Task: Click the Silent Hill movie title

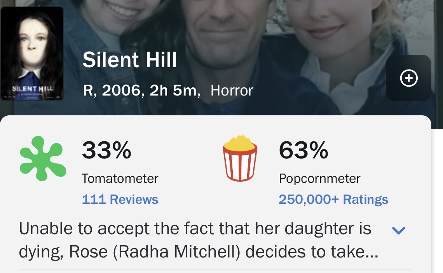Action: tap(130, 60)
